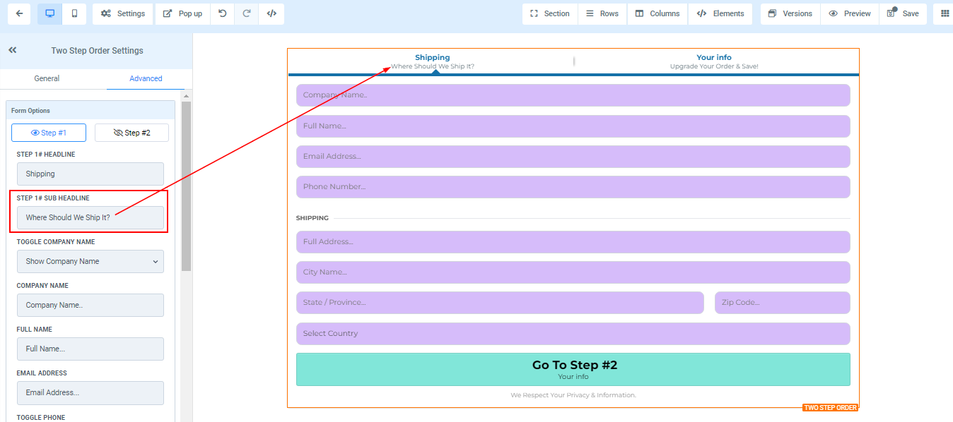Open the Your info step tab

[x=714, y=61]
